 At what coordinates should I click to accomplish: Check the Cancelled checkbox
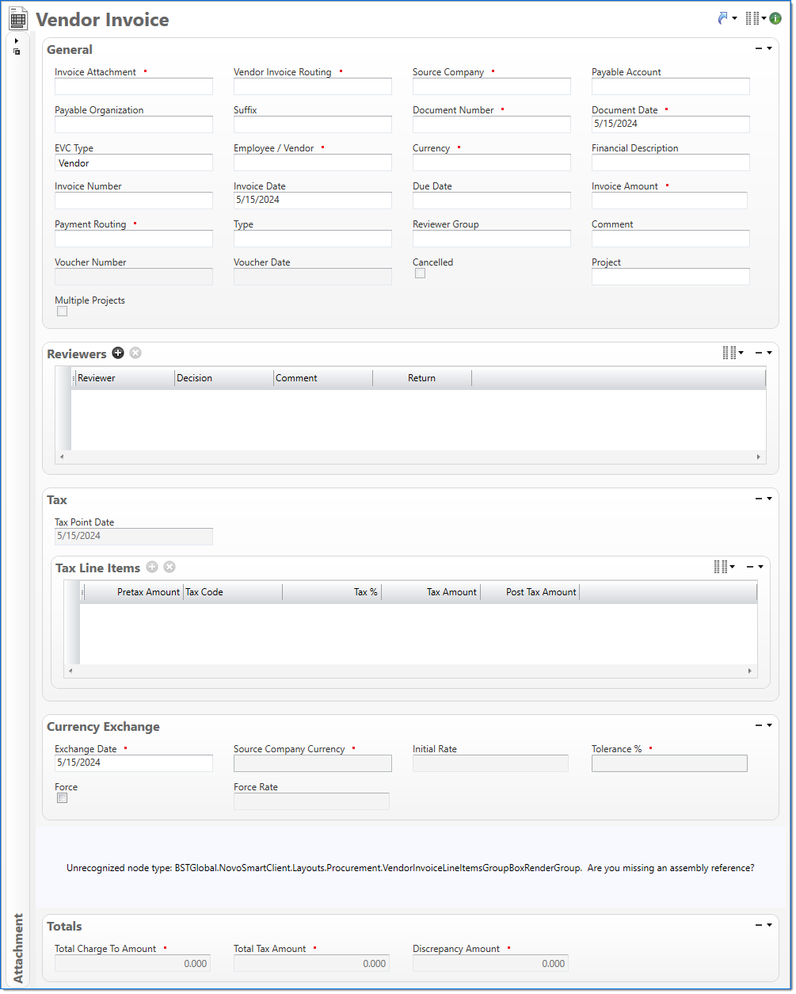[421, 273]
